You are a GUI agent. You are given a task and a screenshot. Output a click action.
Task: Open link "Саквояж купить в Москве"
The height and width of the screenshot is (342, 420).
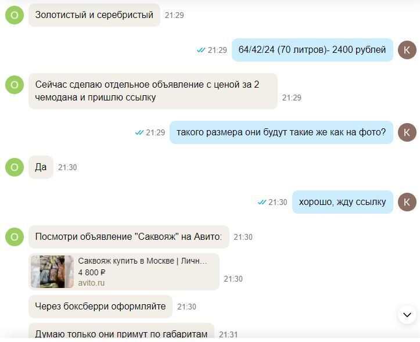pos(142,261)
